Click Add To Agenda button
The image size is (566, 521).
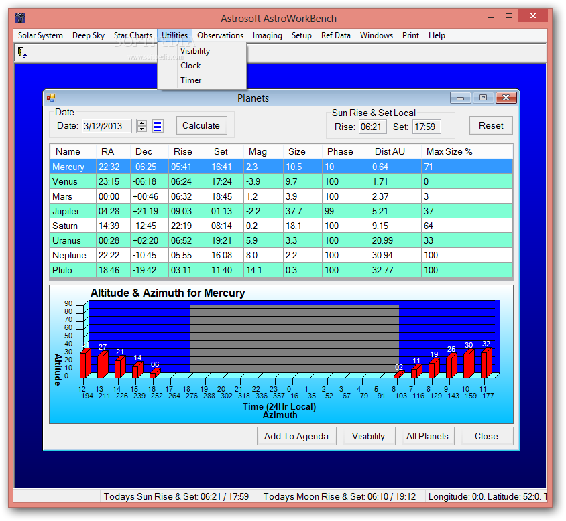[x=296, y=436]
